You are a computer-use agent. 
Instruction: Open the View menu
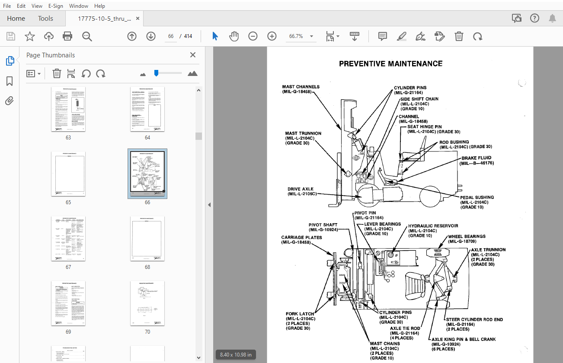point(37,6)
